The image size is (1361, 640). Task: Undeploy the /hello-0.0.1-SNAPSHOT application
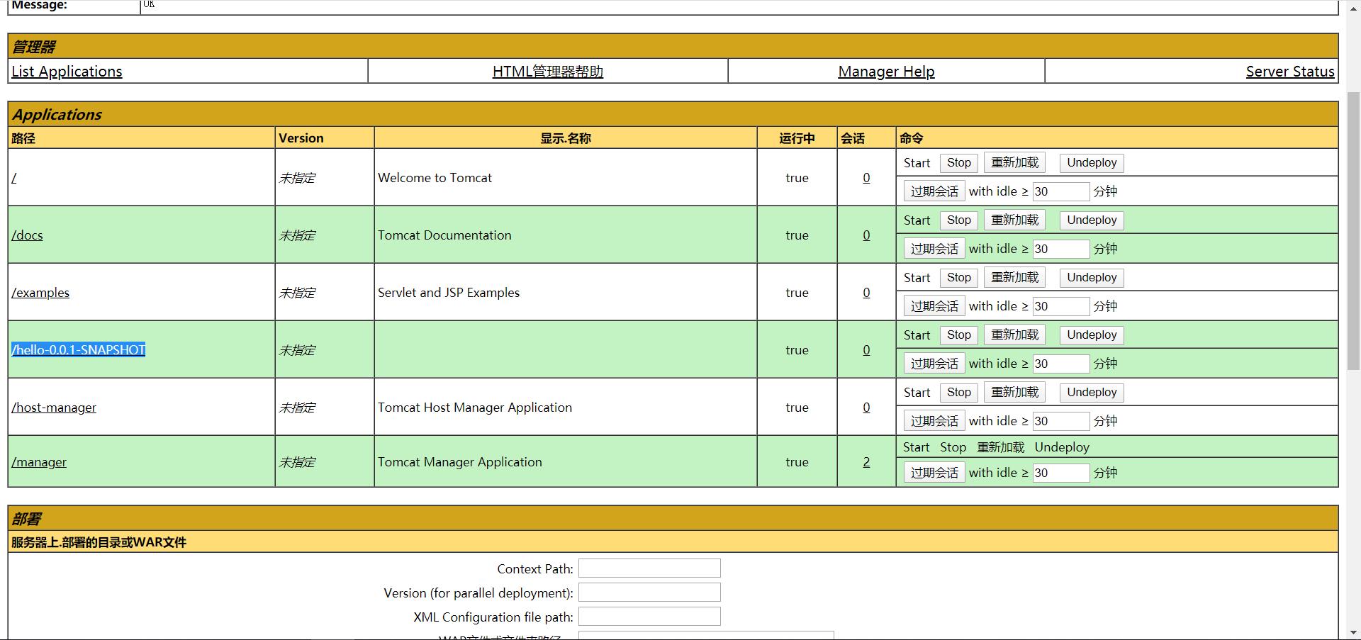[1092, 335]
